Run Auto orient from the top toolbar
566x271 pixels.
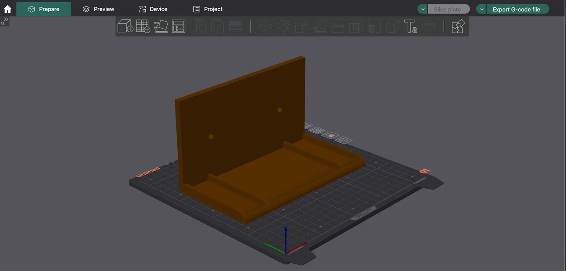pyautogui.click(x=161, y=26)
